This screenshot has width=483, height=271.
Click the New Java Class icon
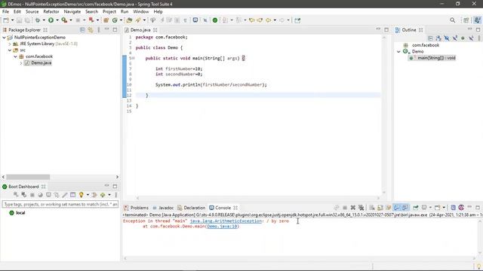(115, 20)
